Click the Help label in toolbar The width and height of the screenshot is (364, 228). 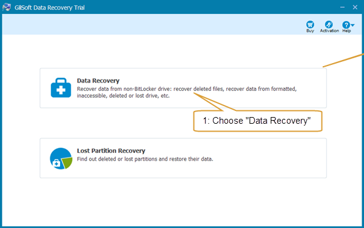(346, 30)
